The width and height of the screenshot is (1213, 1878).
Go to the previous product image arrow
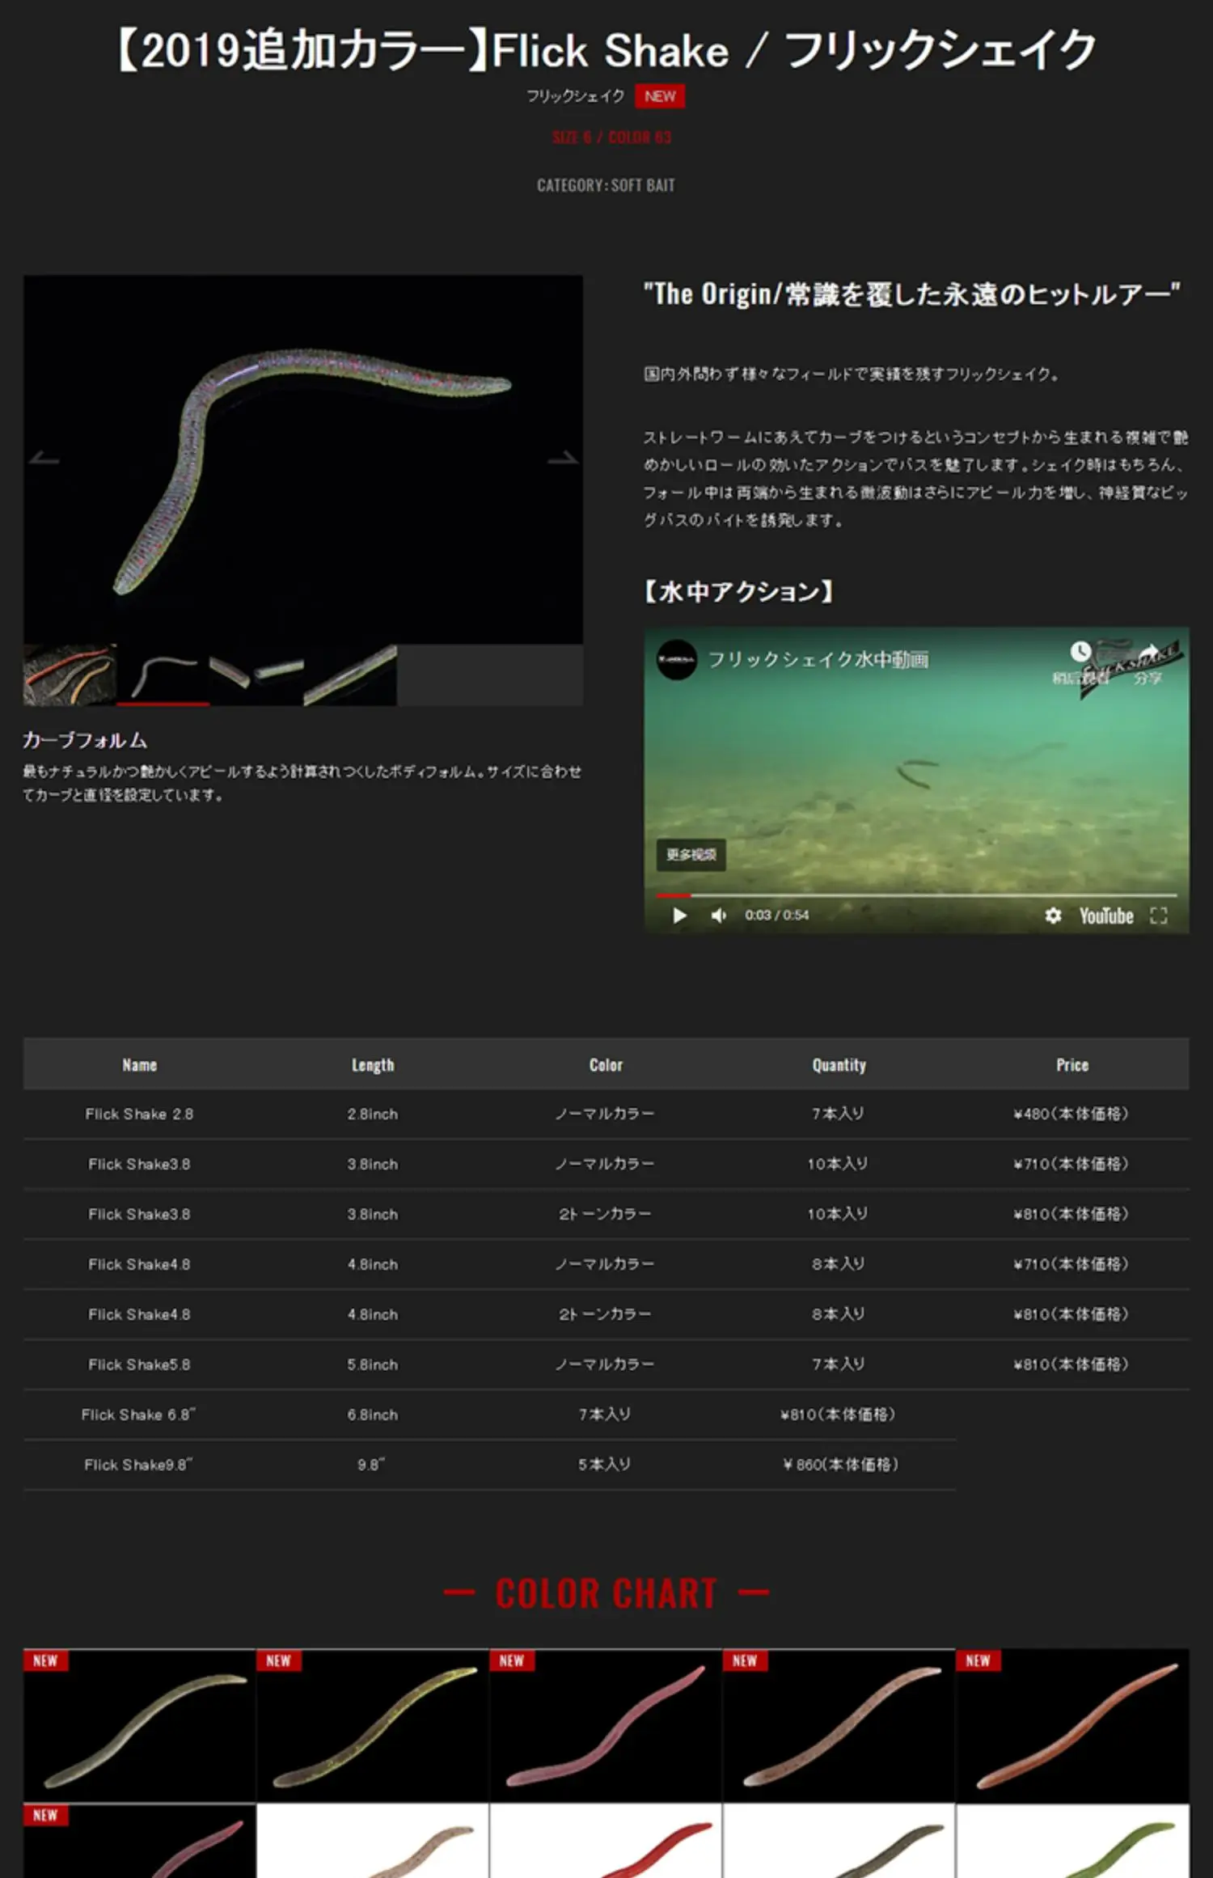44,459
